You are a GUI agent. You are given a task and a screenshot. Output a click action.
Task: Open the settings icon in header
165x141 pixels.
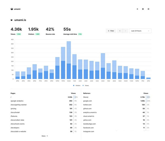point(148,9)
